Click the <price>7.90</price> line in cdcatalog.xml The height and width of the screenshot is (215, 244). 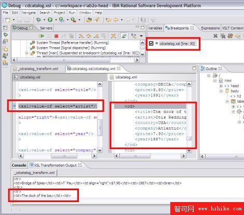(159, 134)
